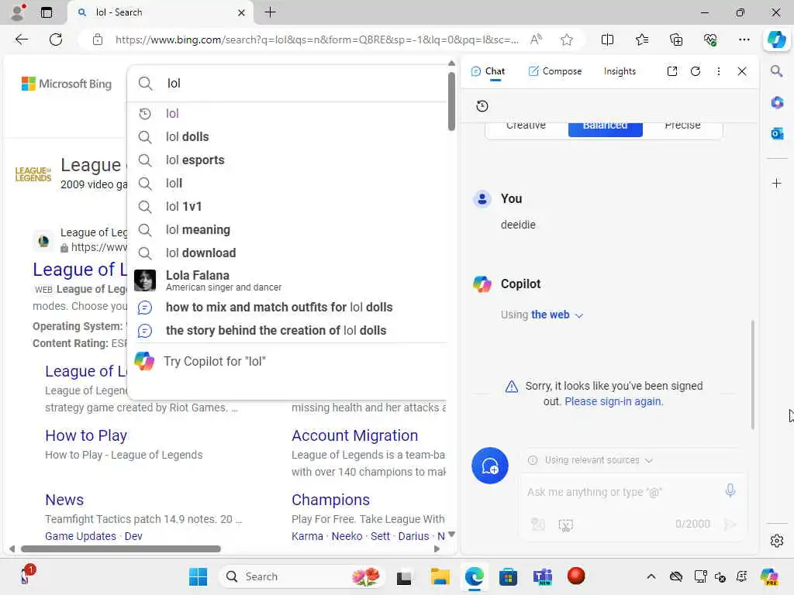Open Browser essentials heart icon
This screenshot has width=794, height=595.
click(x=710, y=40)
